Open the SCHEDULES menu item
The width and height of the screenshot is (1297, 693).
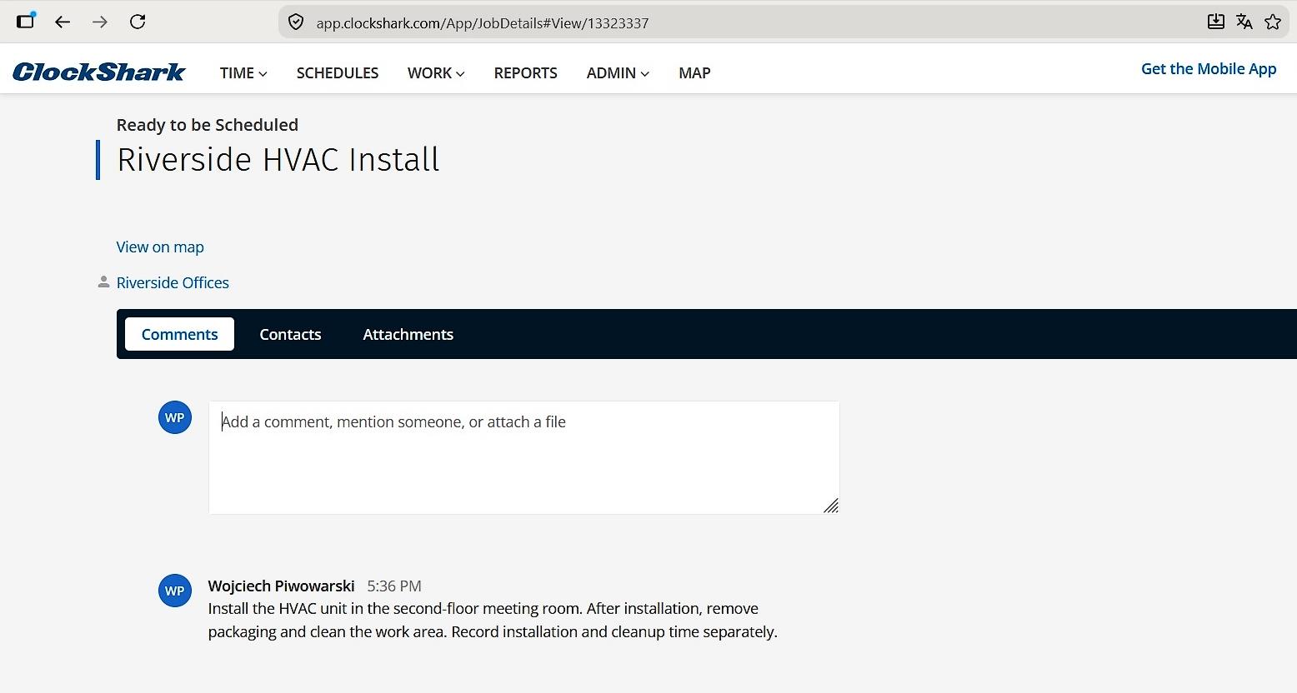(338, 73)
